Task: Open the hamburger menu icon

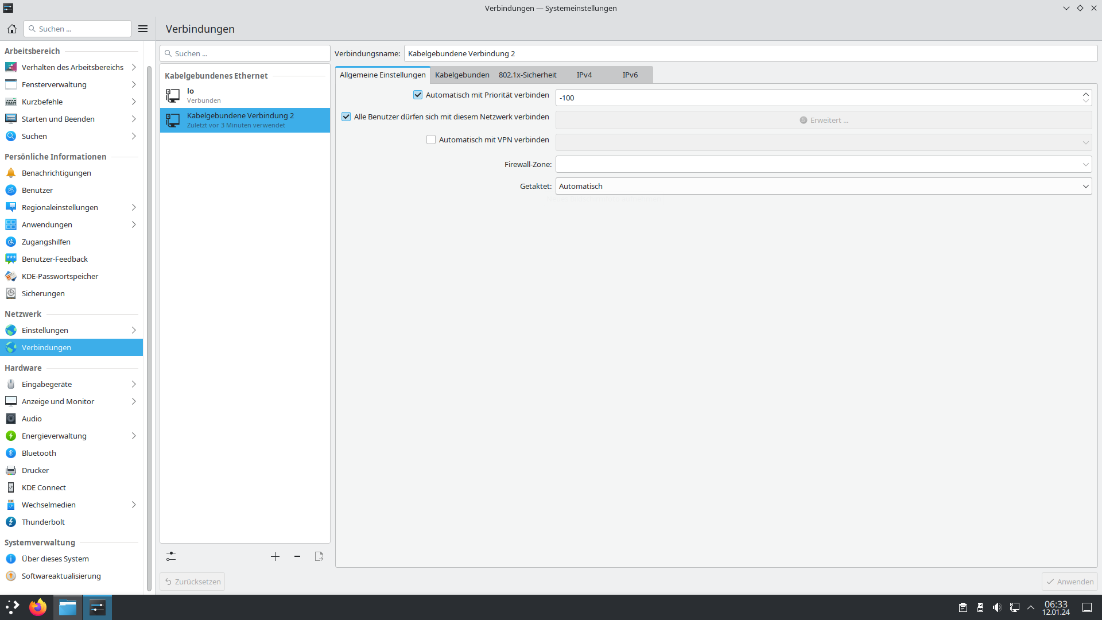Action: pos(143,29)
